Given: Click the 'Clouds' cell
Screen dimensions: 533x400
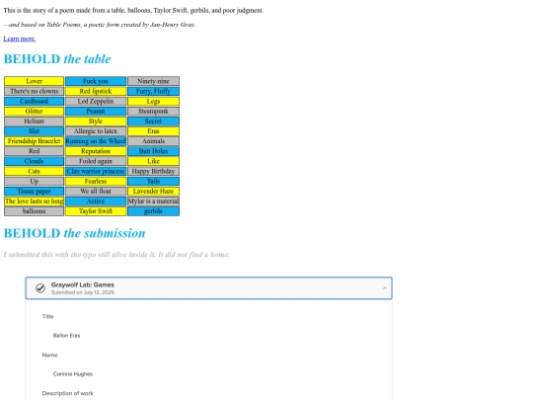Looking at the screenshot, I should [34, 161].
